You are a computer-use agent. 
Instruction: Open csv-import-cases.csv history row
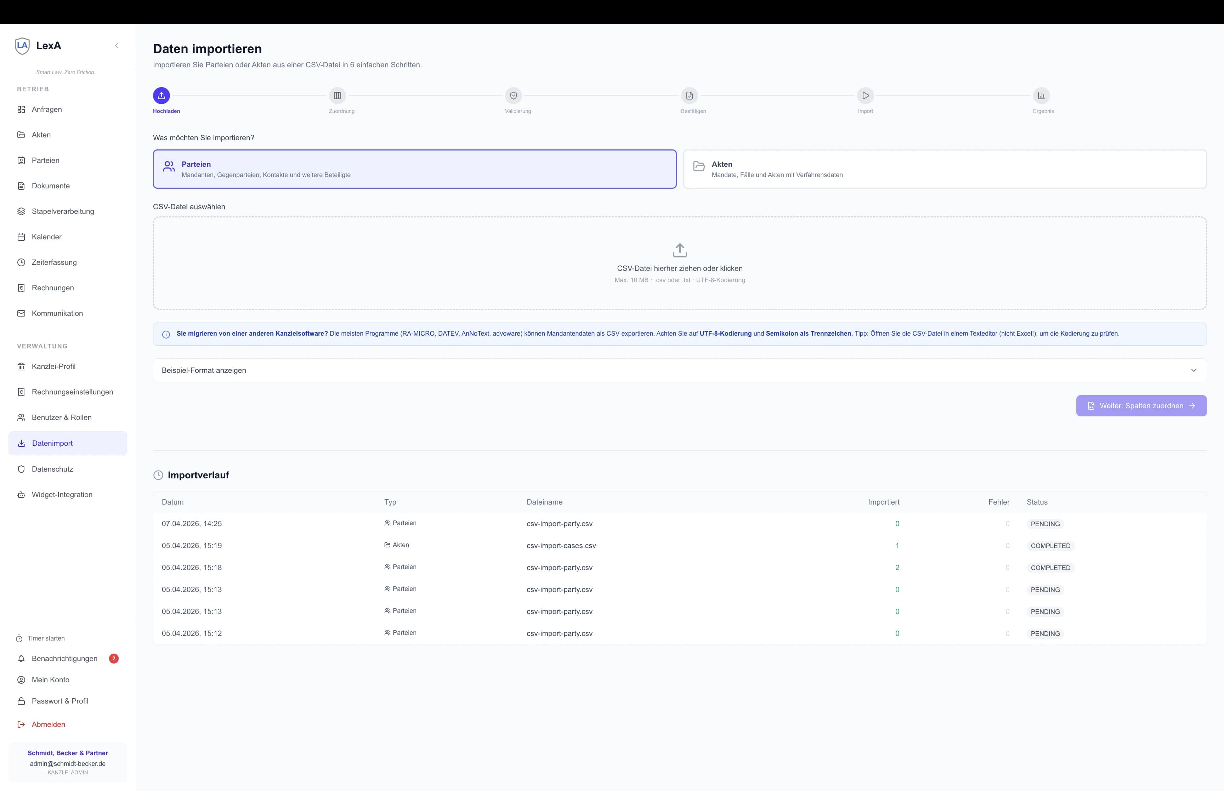561,546
